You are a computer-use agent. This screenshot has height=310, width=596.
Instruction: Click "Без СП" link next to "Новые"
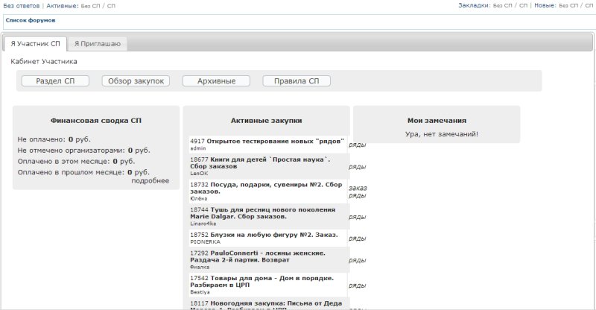point(568,6)
